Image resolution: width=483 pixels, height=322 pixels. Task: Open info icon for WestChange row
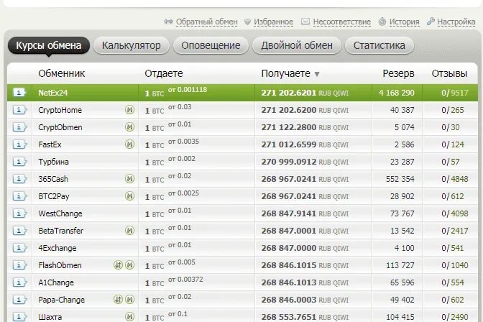click(19, 213)
